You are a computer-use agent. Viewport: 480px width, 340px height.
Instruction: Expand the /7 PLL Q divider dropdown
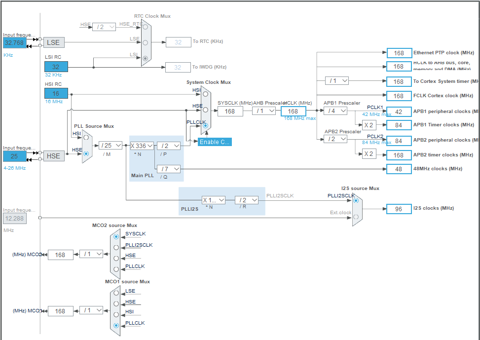tap(170, 169)
